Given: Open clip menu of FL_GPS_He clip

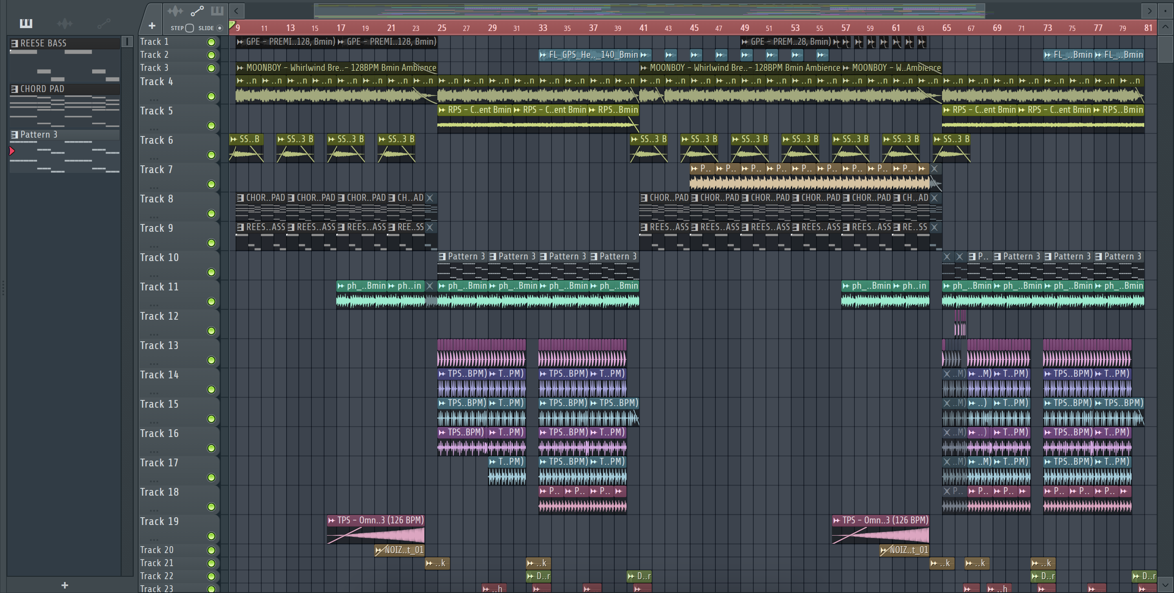Looking at the screenshot, I should [x=543, y=55].
